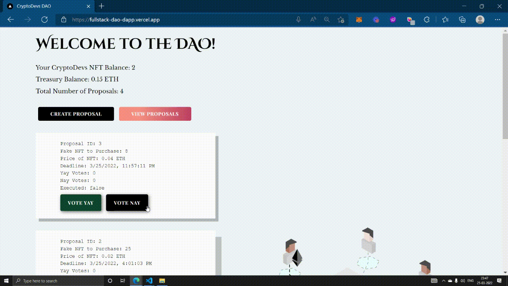Click the browser profile avatar
Viewport: 508px width, 286px height.
480,19
